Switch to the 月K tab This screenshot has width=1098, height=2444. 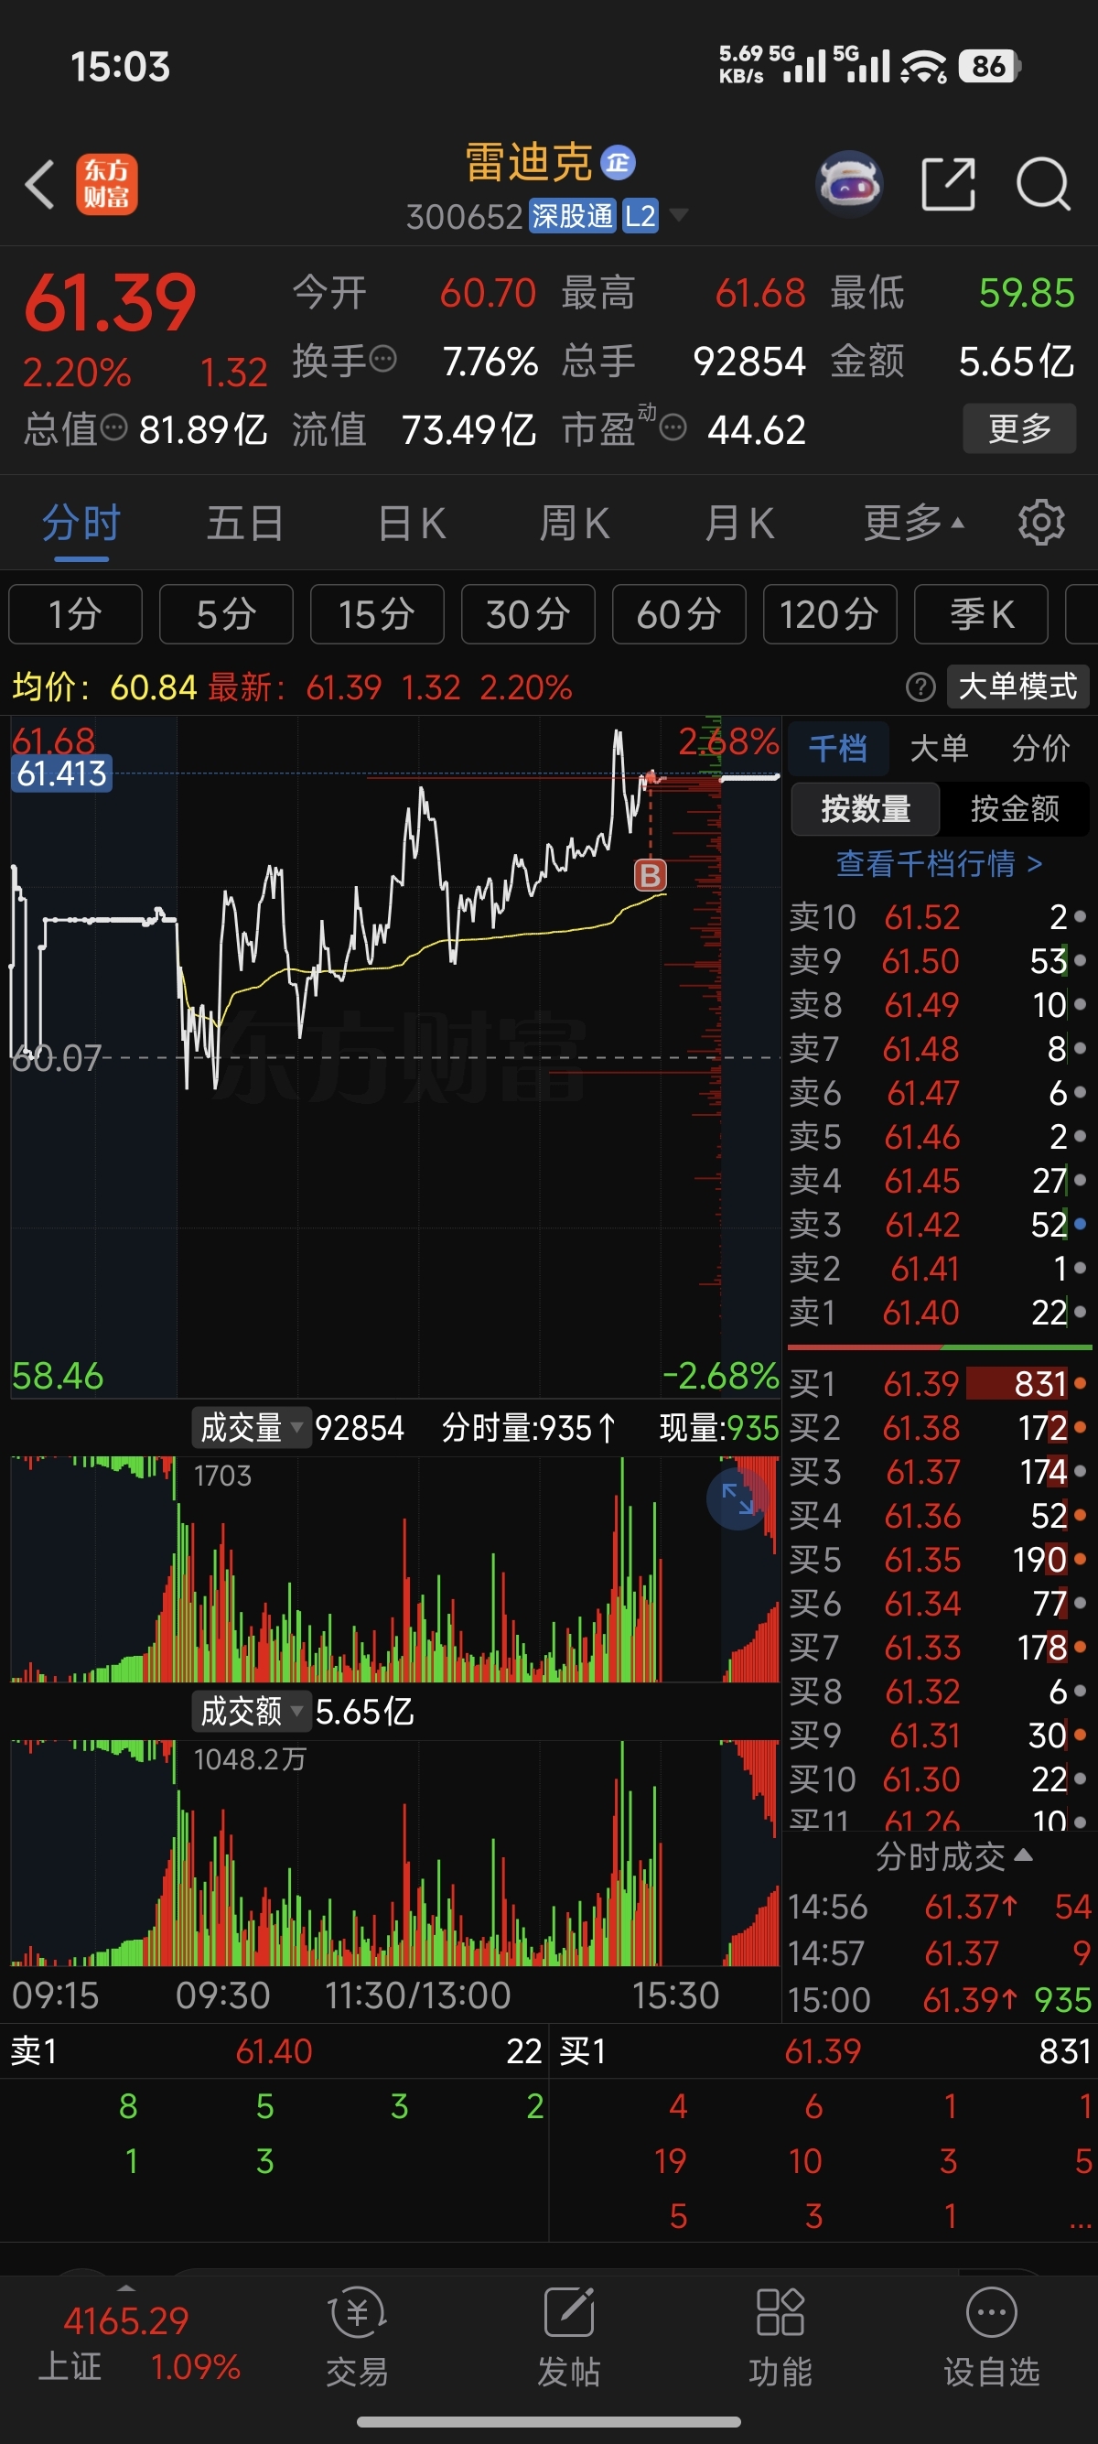point(739,523)
